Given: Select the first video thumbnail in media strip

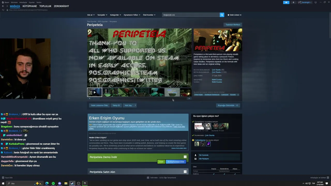Looking at the screenshot, I should [x=94, y=92].
